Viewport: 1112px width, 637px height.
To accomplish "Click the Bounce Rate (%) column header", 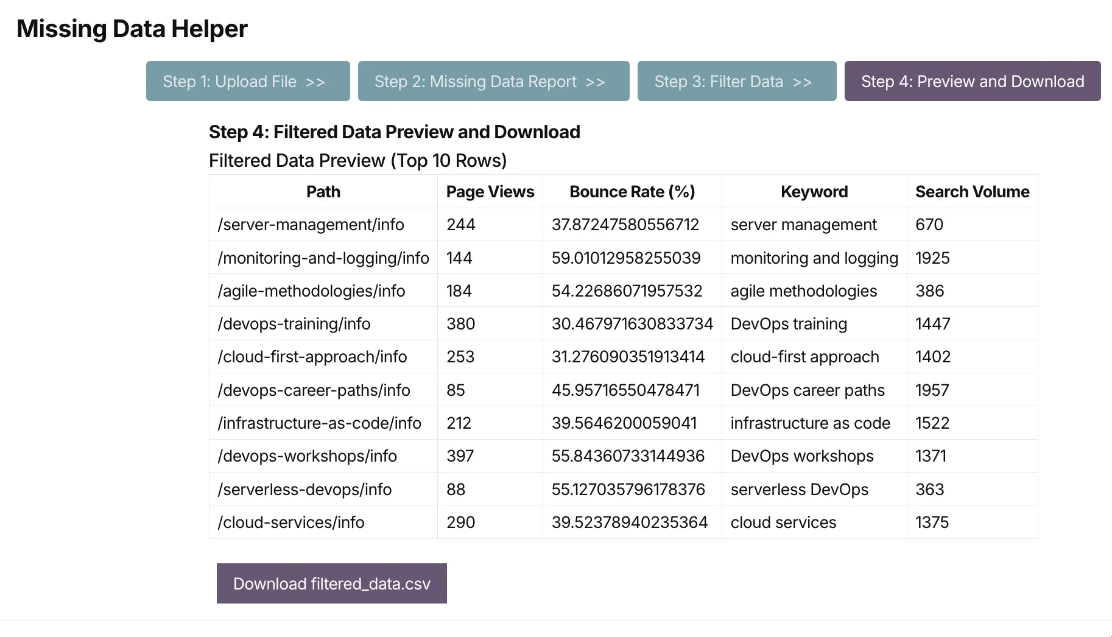I will coord(632,192).
